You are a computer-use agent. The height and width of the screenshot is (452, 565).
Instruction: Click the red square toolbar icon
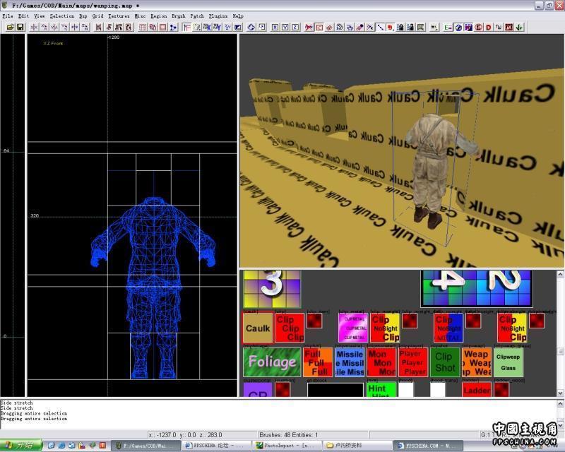[390, 27]
